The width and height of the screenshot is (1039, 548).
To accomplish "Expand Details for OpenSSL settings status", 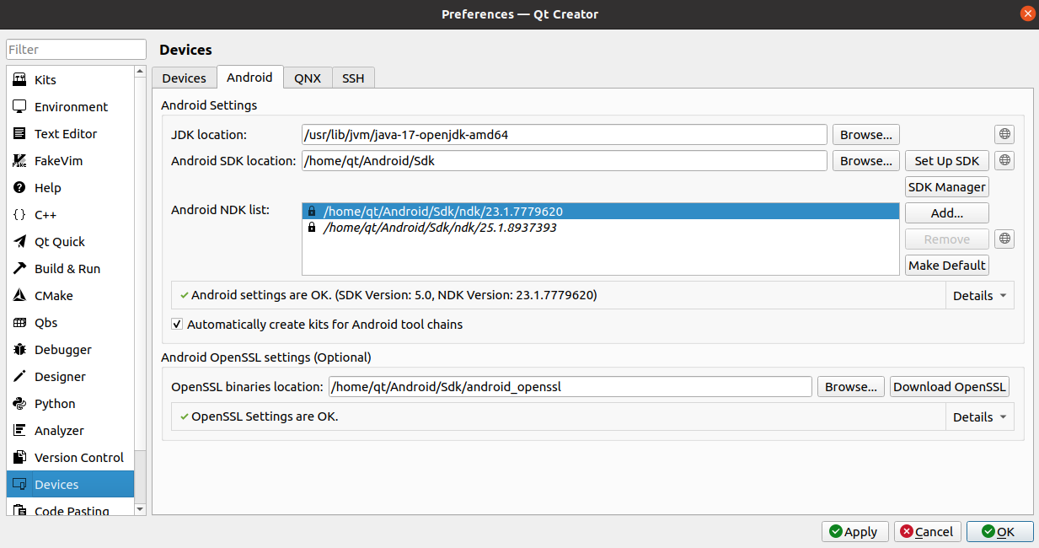I will (x=979, y=417).
